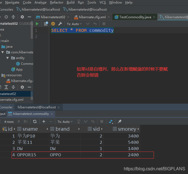Close the TestCommodity.java tab
Screen dimensions: 188x174
pos(154,17)
